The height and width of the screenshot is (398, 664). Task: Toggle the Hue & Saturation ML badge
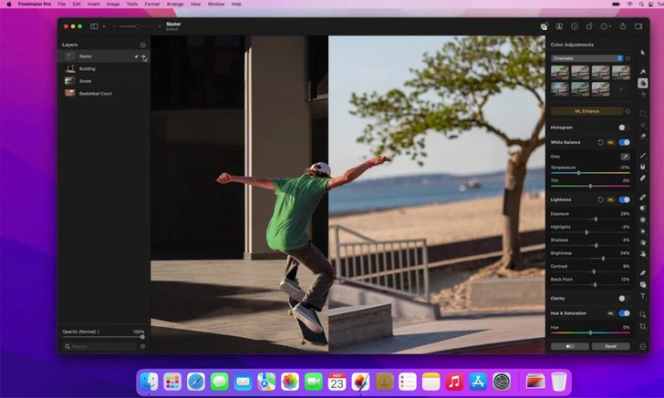coord(611,313)
